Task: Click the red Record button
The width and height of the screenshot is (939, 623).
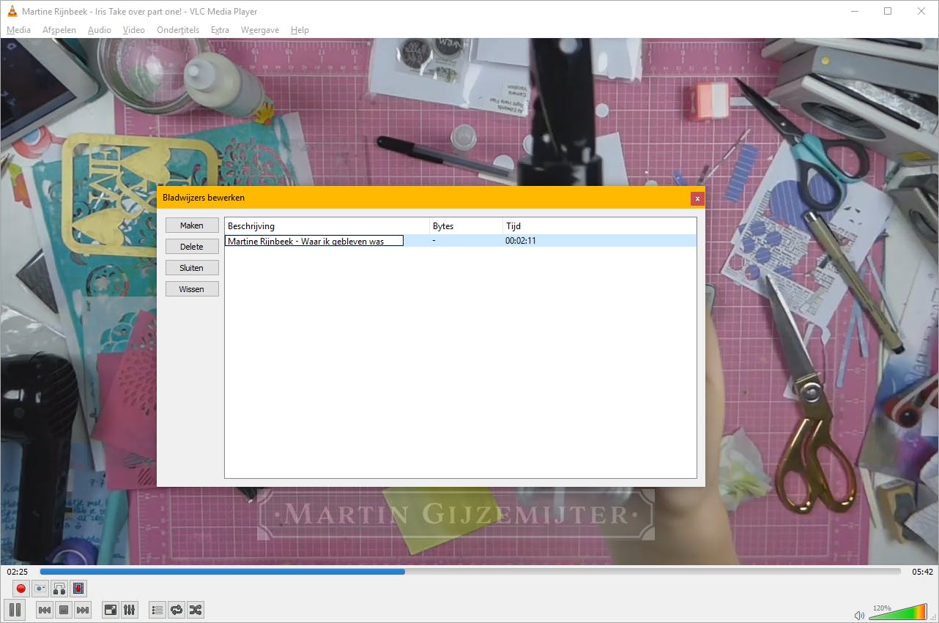Action: pos(21,588)
